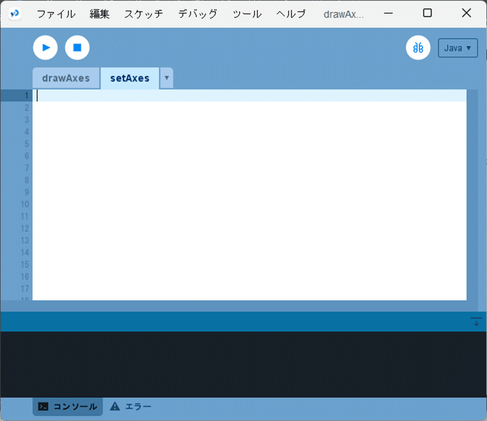Click line number 17 in gutter
This screenshot has height=421, width=487.
click(25, 289)
